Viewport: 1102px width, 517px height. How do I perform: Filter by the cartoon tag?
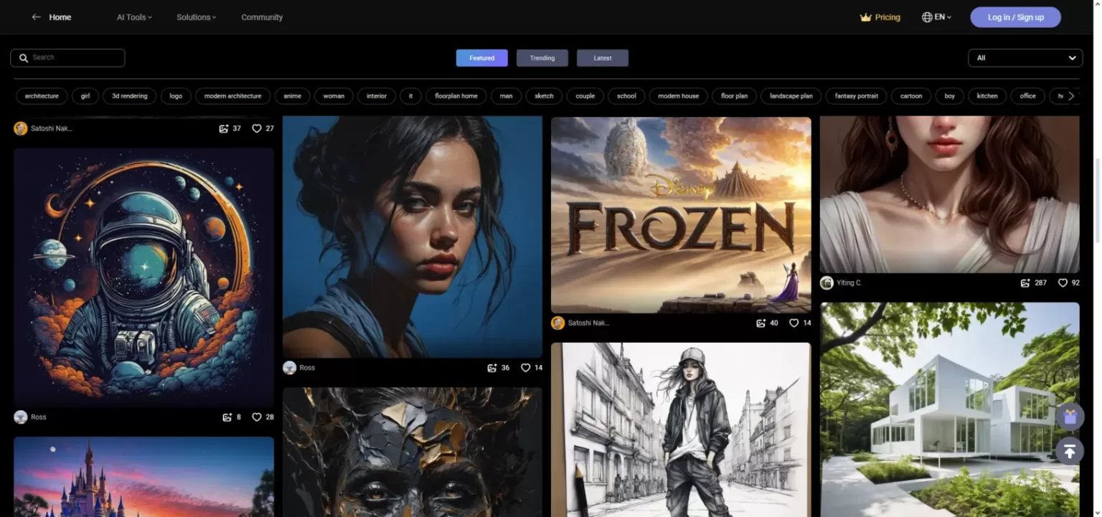[911, 96]
